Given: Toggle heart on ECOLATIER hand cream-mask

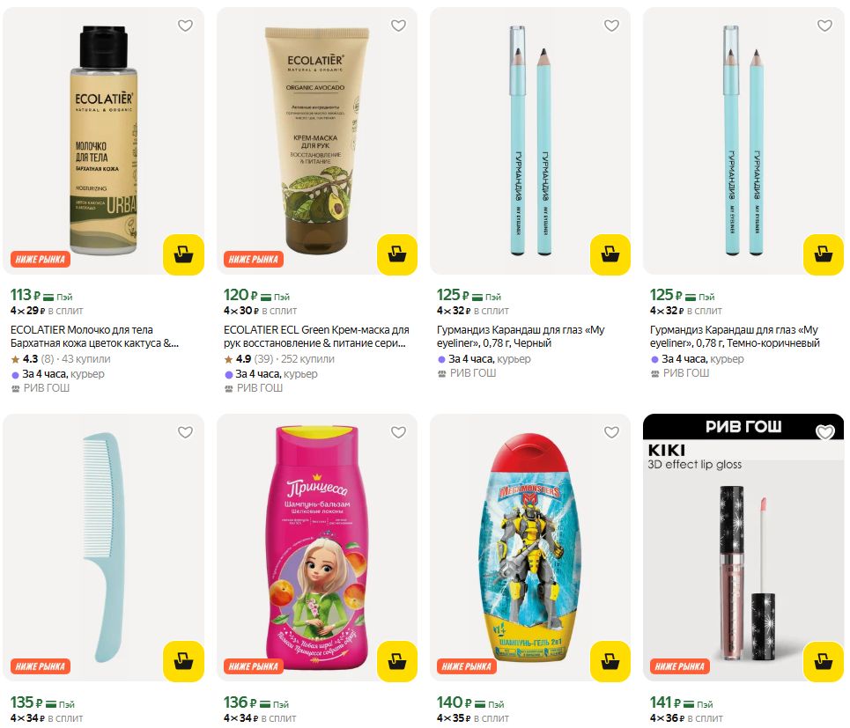Looking at the screenshot, I should pyautogui.click(x=398, y=26).
